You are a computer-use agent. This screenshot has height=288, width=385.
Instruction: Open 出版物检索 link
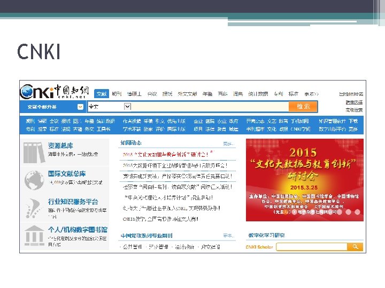[351, 94]
